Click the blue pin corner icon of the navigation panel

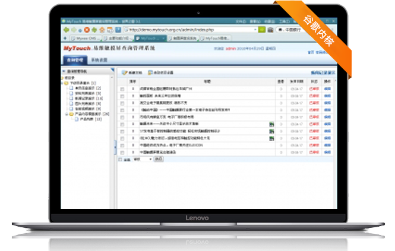[x=112, y=69]
